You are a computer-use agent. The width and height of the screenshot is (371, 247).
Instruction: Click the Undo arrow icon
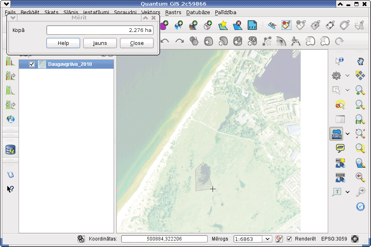pos(164,41)
